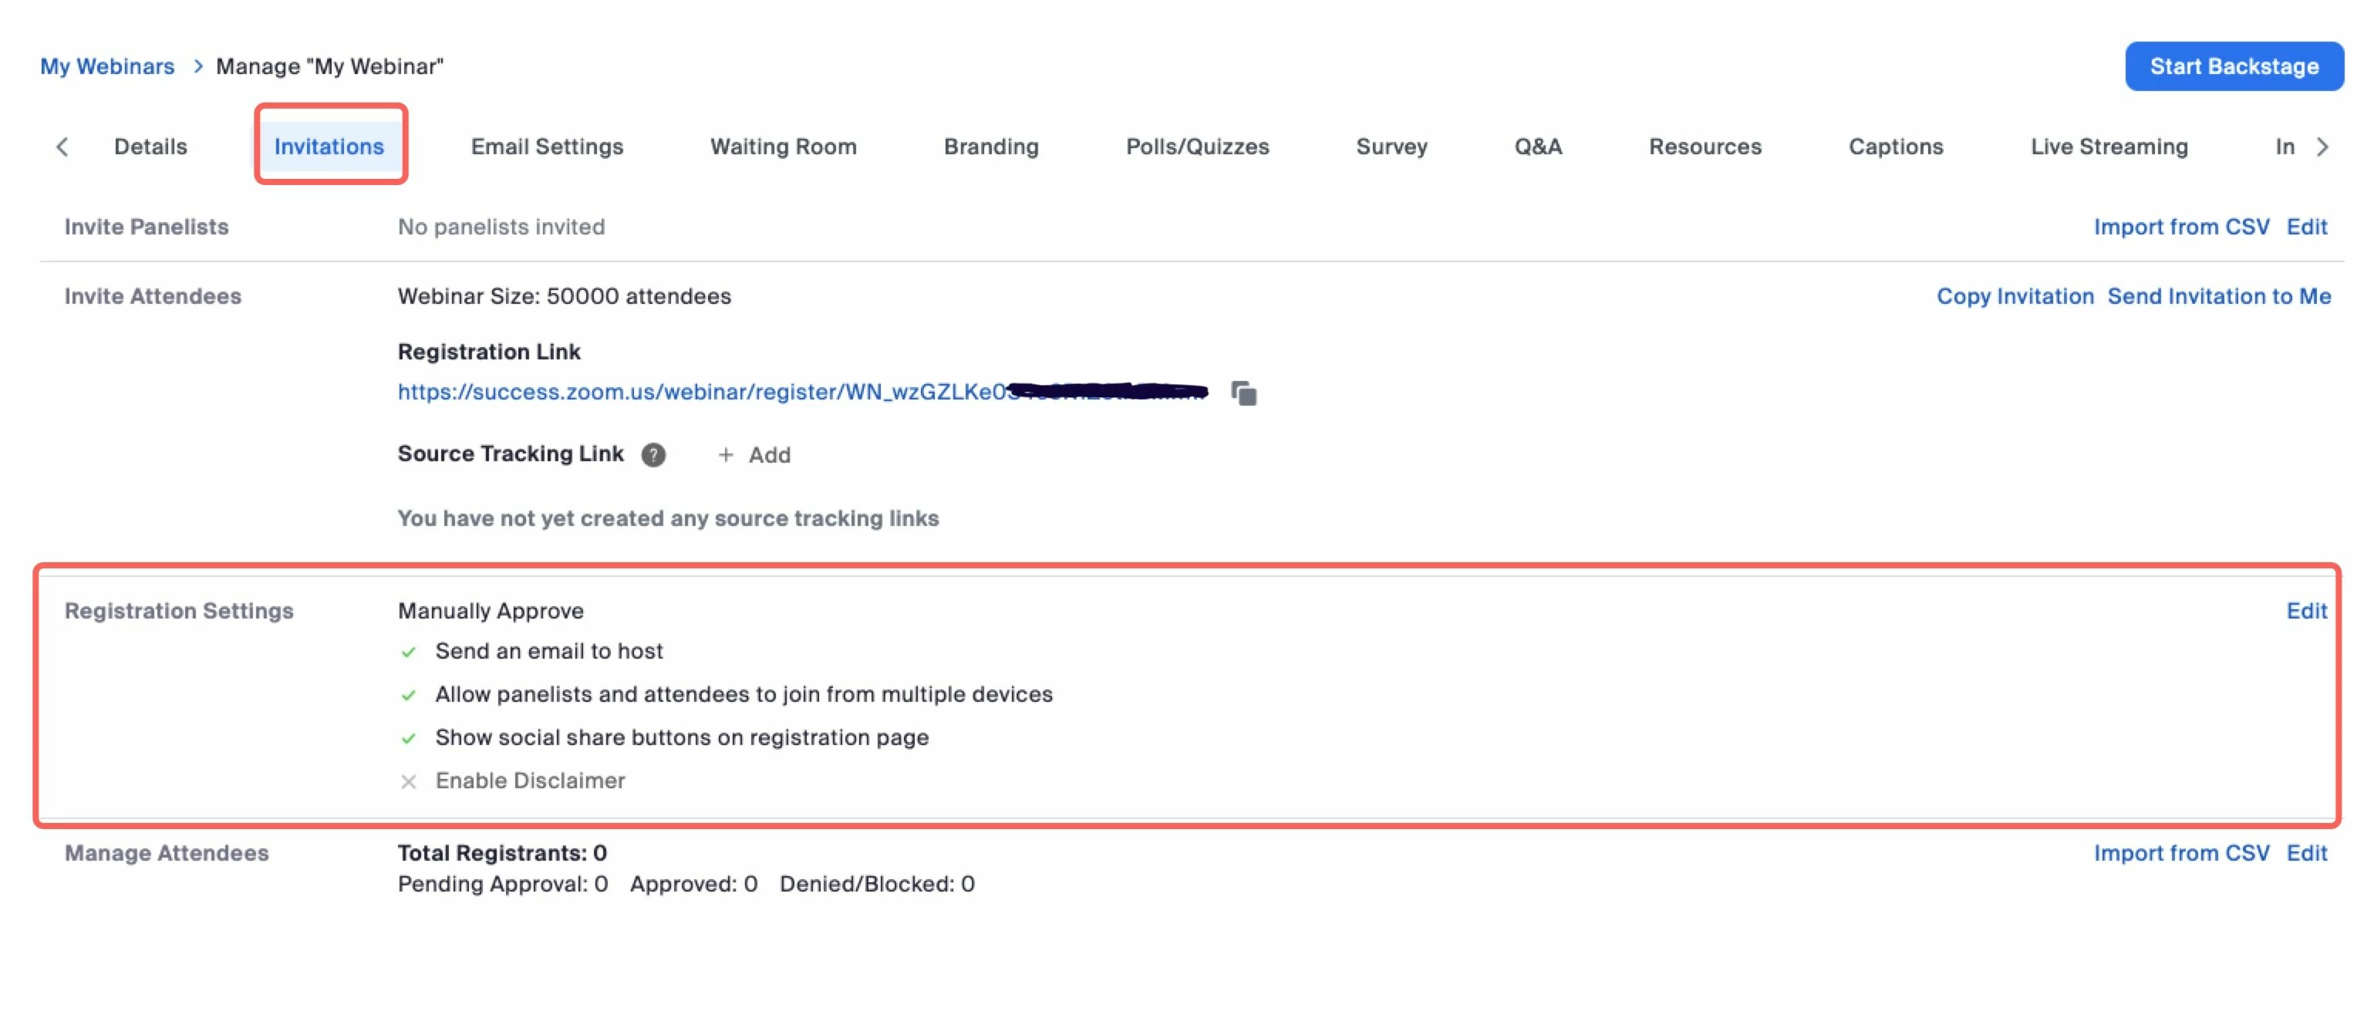Click Send Invitation to Me
The width and height of the screenshot is (2374, 1035).
(x=2218, y=296)
